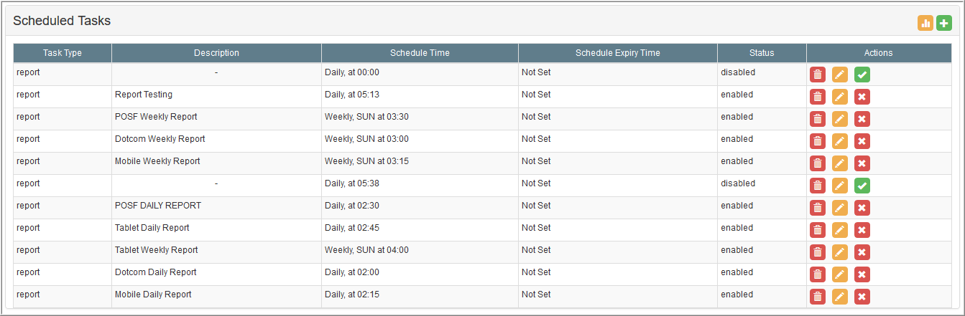Screen dimensions: 965x316
Task: Disable the Dotcom Daily Report task
Action: tap(862, 274)
